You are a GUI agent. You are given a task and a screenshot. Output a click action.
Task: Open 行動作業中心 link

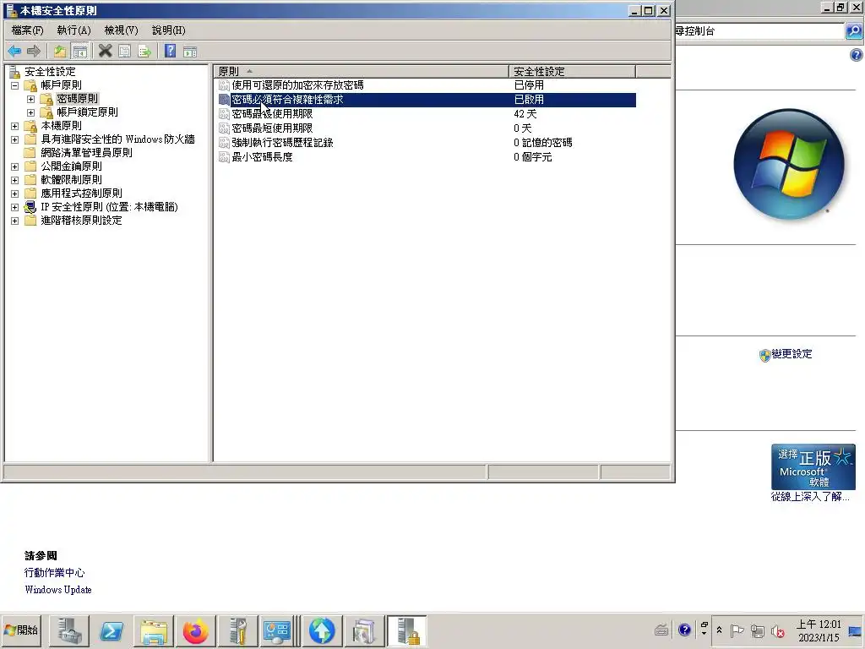[54, 573]
